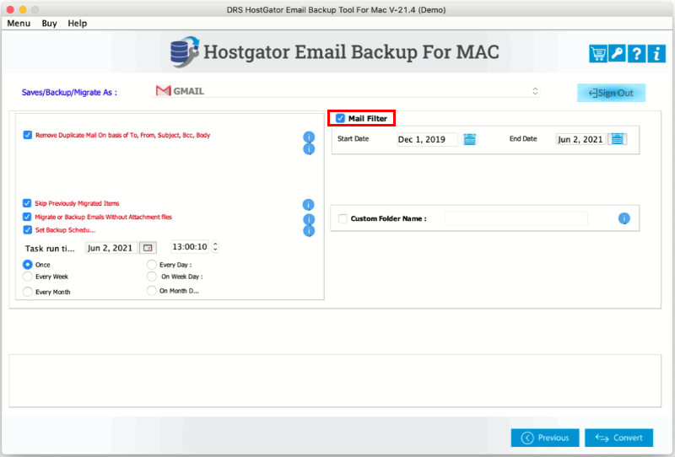Uncheck Remove Duplicate Mail option
The image size is (675, 457).
coord(28,135)
